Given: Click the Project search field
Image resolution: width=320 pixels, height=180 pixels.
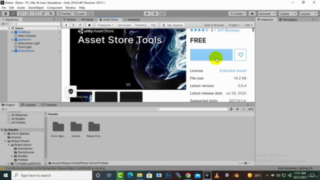Looking at the screenshot, I should 192,109.
